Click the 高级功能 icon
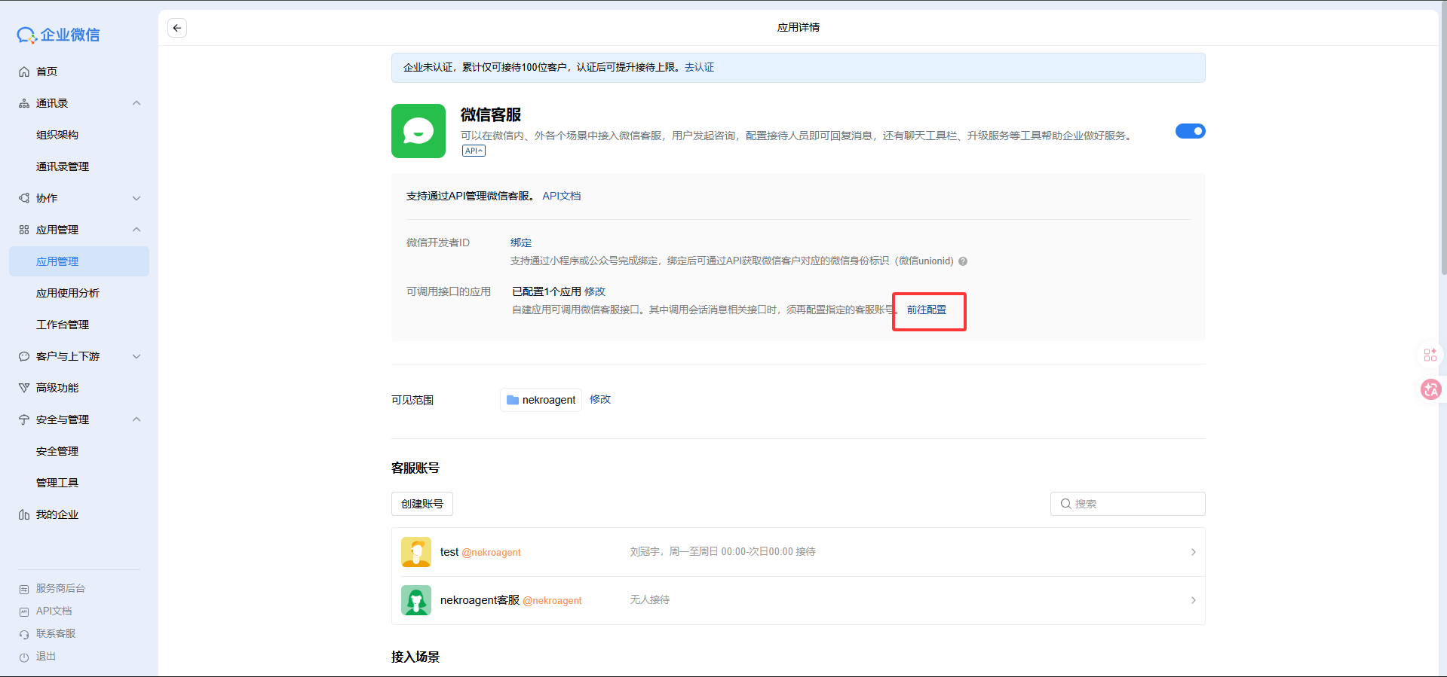1447x677 pixels. 24,388
